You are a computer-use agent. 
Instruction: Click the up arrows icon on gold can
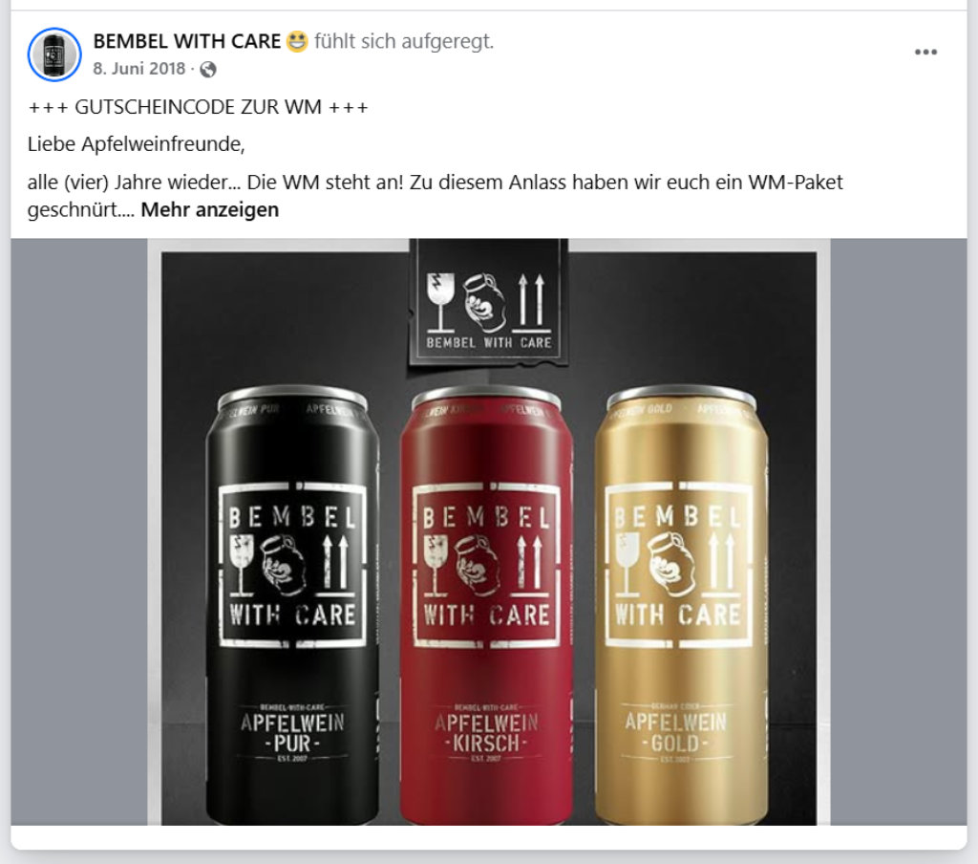(720, 563)
